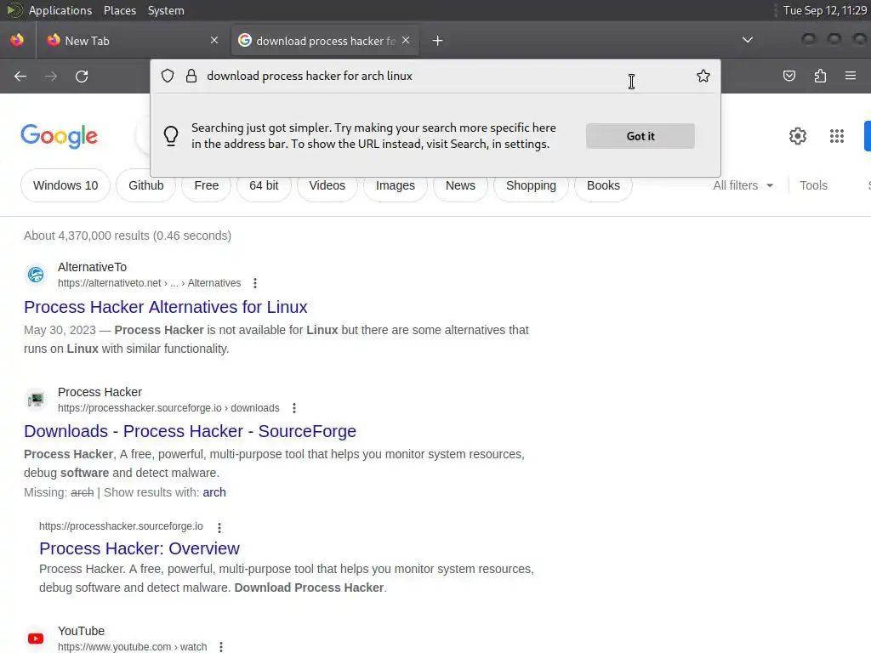Apply the Free filter chip
Image resolution: width=871 pixels, height=653 pixels.
[207, 185]
